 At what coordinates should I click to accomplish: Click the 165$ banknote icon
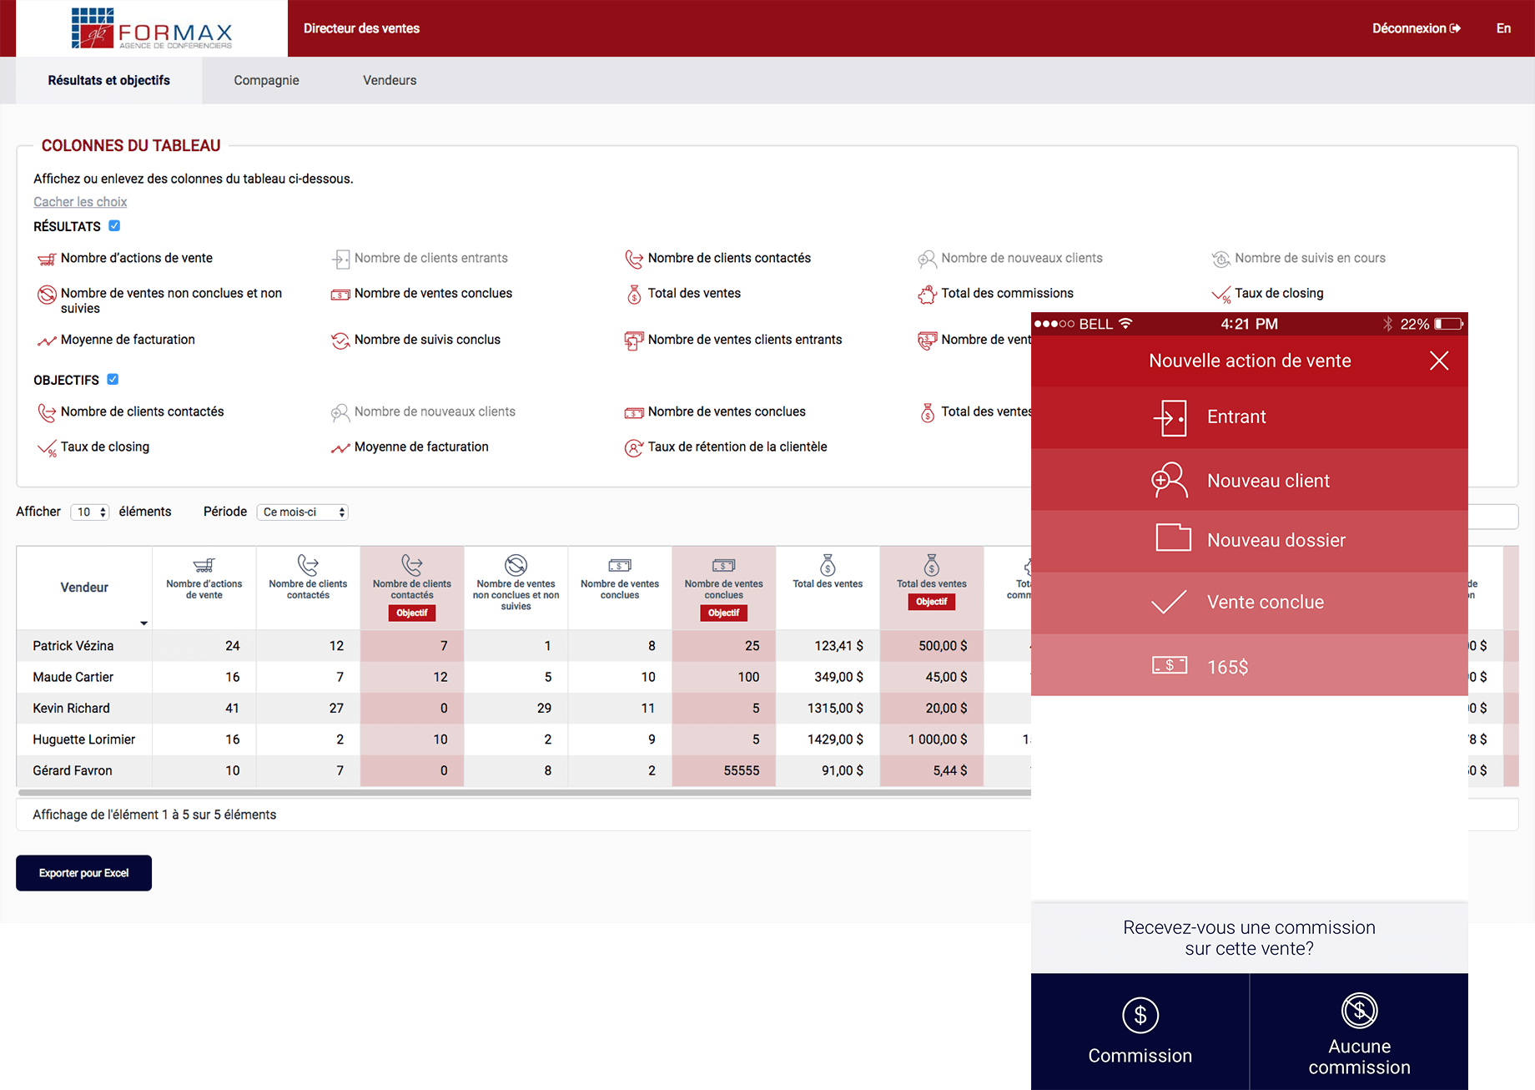click(x=1170, y=665)
